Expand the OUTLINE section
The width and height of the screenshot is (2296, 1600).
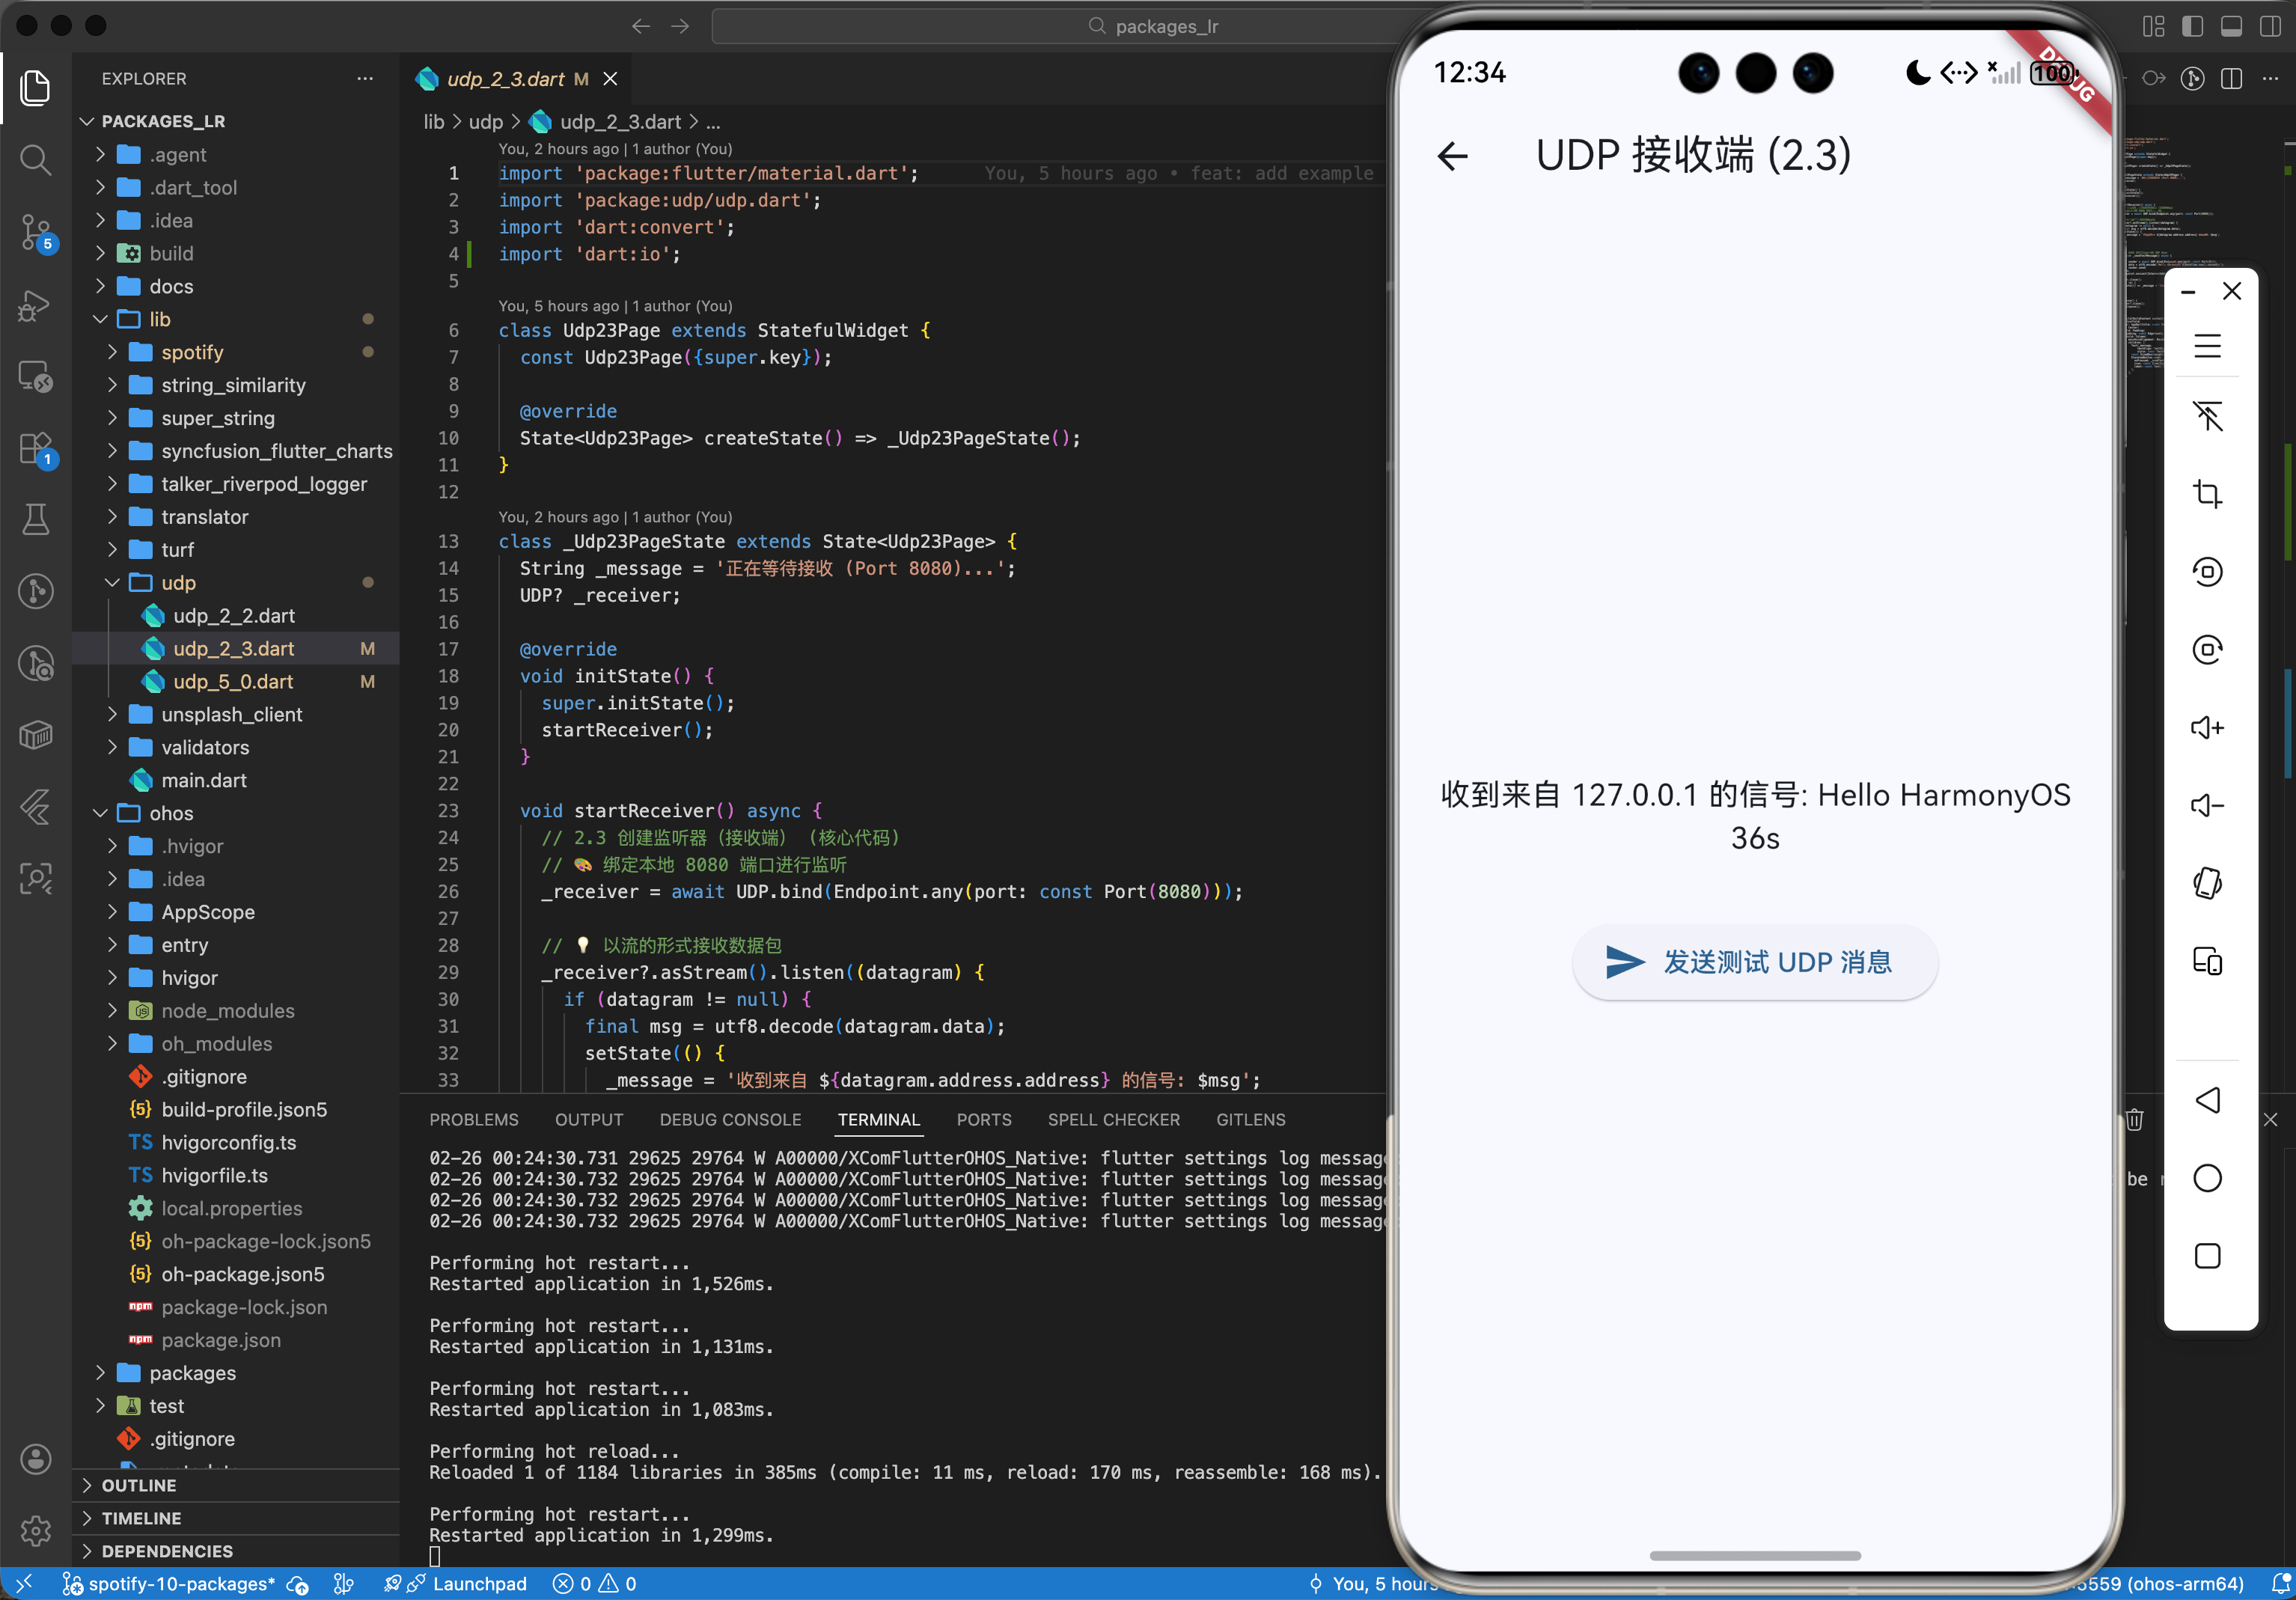(x=139, y=1485)
